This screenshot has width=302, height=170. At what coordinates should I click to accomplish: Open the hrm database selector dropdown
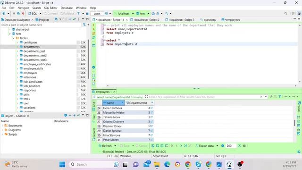(149, 14)
